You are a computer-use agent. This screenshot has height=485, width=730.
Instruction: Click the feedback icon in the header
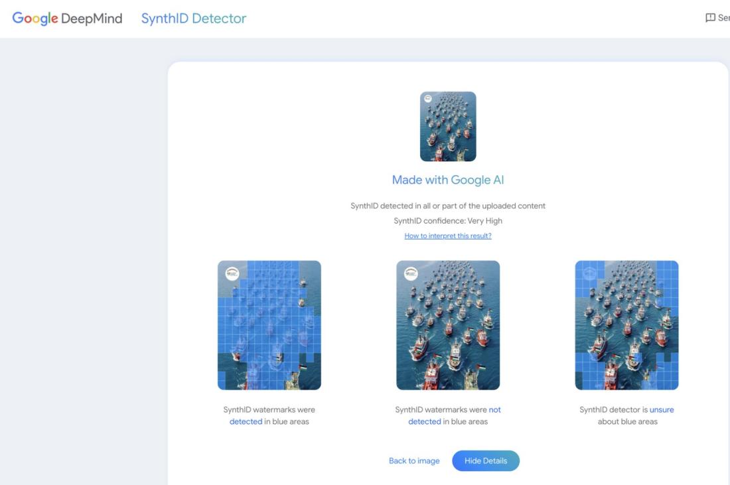tap(710, 18)
